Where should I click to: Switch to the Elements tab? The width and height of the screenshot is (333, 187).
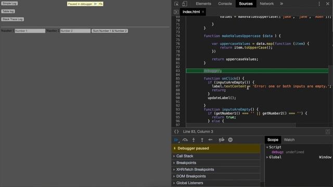coord(203,4)
